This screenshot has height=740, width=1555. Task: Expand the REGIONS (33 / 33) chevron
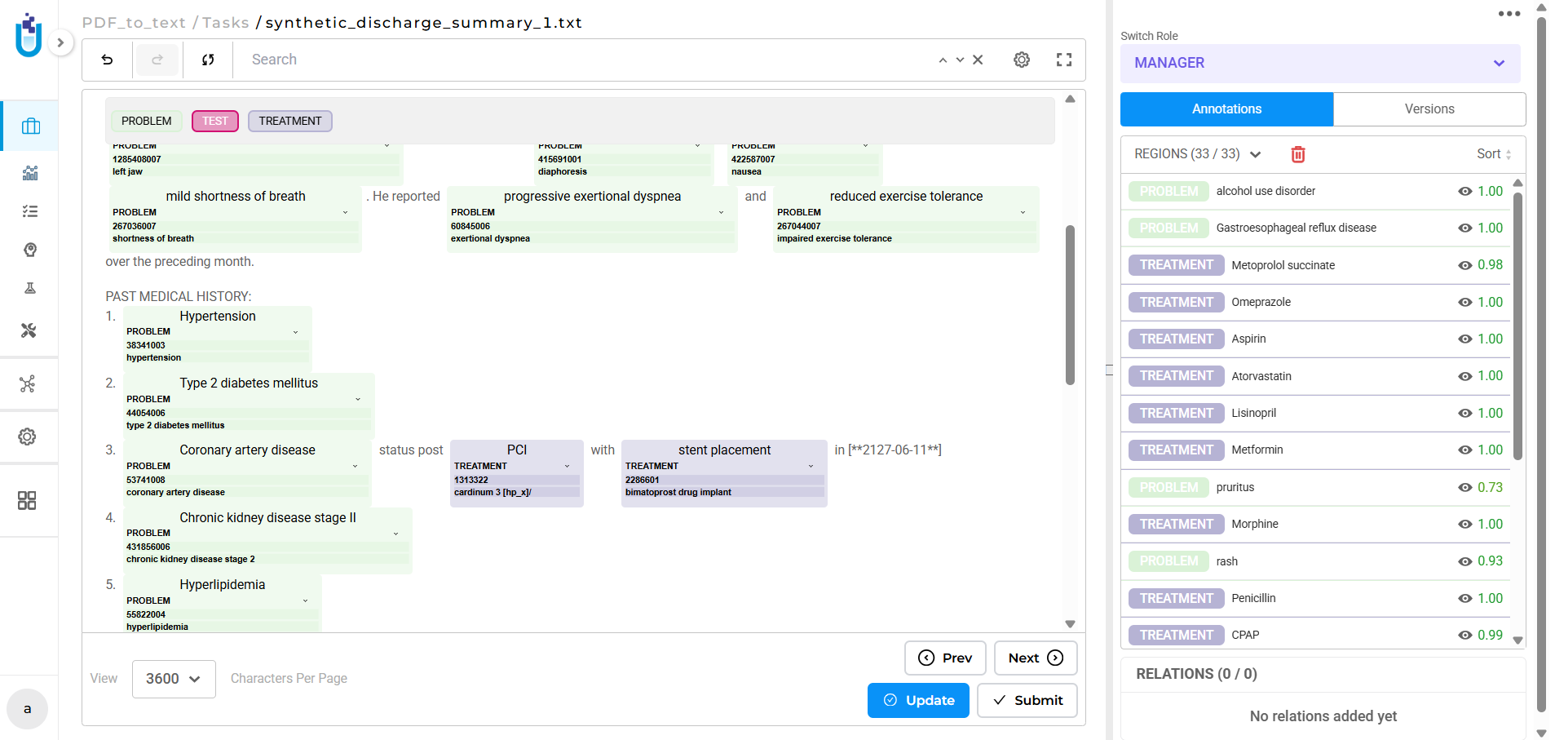tap(1256, 154)
